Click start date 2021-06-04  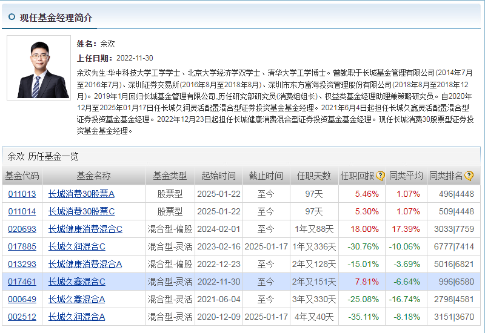click(219, 299)
